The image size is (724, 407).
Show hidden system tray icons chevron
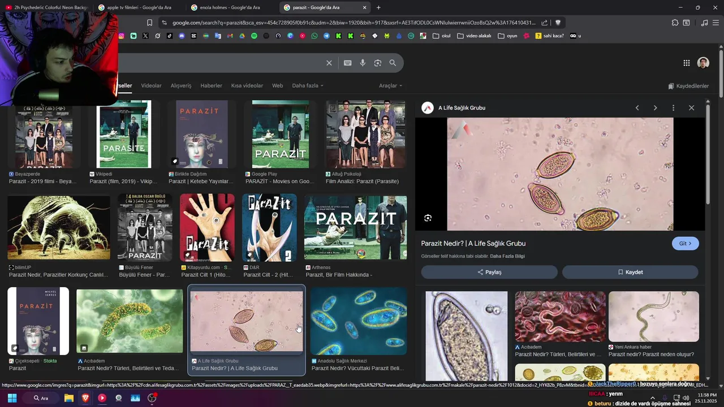(652, 398)
